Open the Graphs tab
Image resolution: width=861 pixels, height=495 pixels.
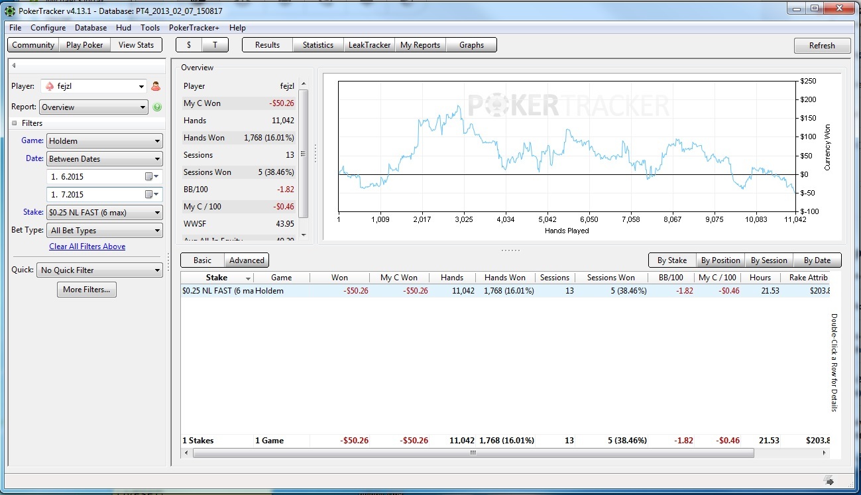pos(471,45)
